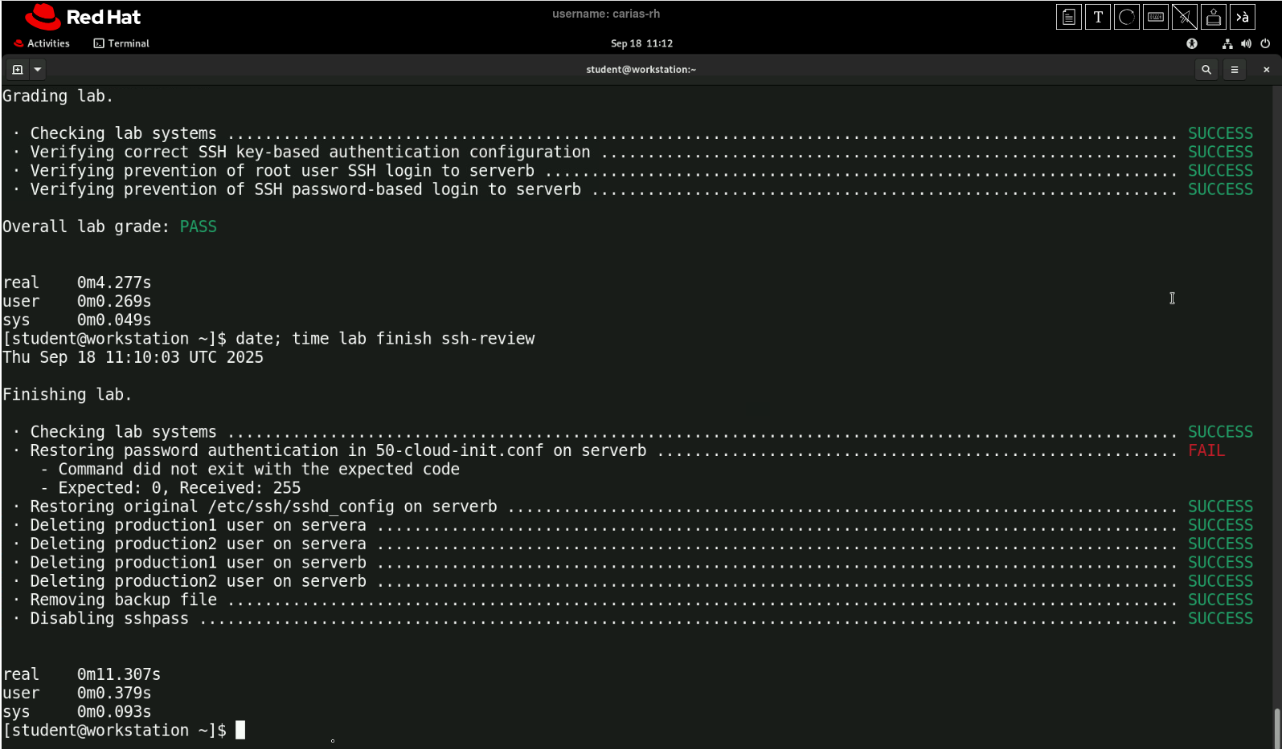Click the wired network status icon
1282x749 pixels.
click(1227, 43)
